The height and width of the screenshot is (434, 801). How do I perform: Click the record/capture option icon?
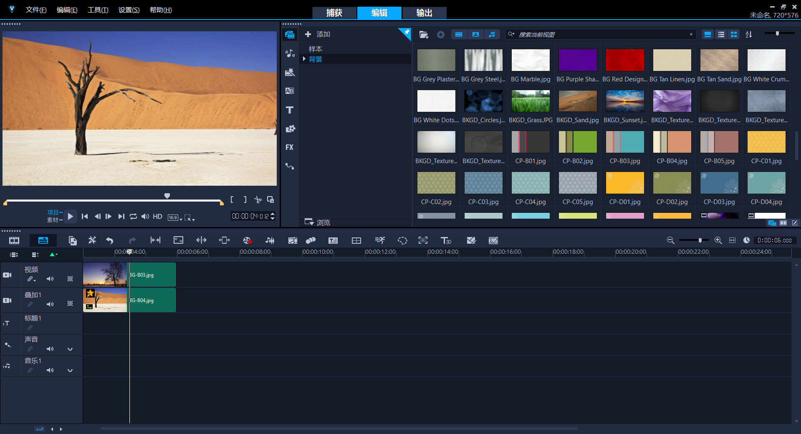247,240
